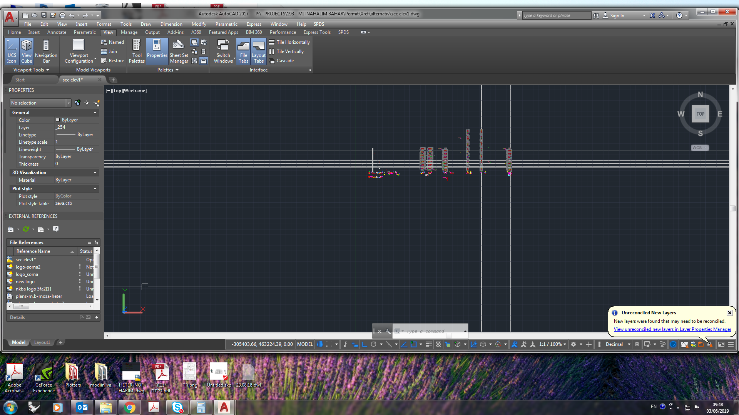This screenshot has width=739, height=415.
Task: Toggle grid display in status bar
Action: (319, 344)
